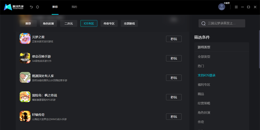Viewport: 260px width, 130px height.
Task: Click 秒玩 for 元梦之星
Action: tap(174, 39)
